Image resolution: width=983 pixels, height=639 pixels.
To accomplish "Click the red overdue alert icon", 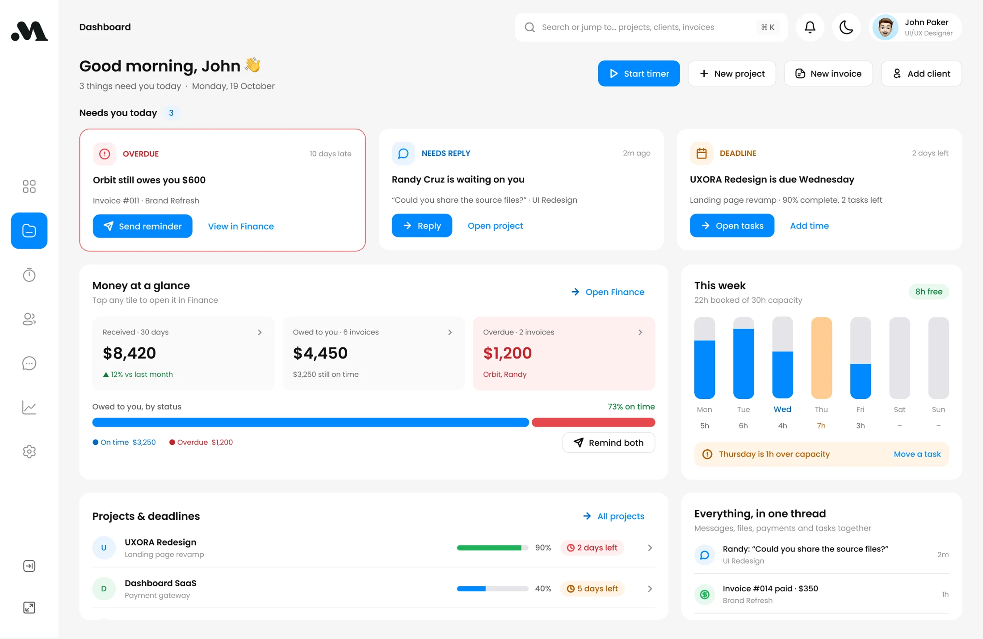I will pos(105,154).
